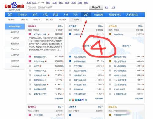Click rank 3 badge beside 马云今日卸任
Image resolution: width=153 pixels, height=119 pixels.
(30, 61)
